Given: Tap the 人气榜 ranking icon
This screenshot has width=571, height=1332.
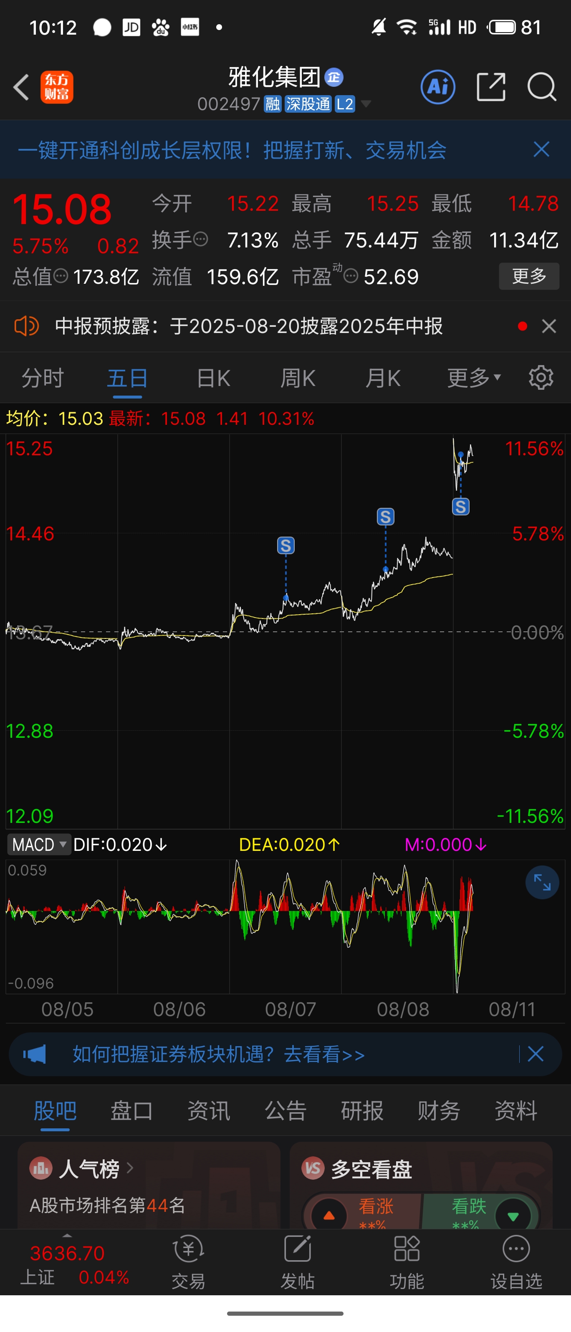Looking at the screenshot, I should pyautogui.click(x=41, y=1168).
